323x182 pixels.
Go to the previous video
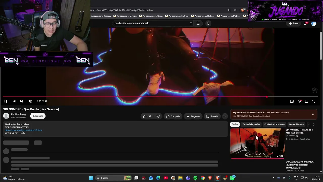[14, 101]
